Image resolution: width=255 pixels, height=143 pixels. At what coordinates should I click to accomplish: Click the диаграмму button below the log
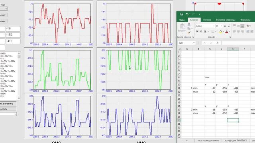(x=8, y=104)
